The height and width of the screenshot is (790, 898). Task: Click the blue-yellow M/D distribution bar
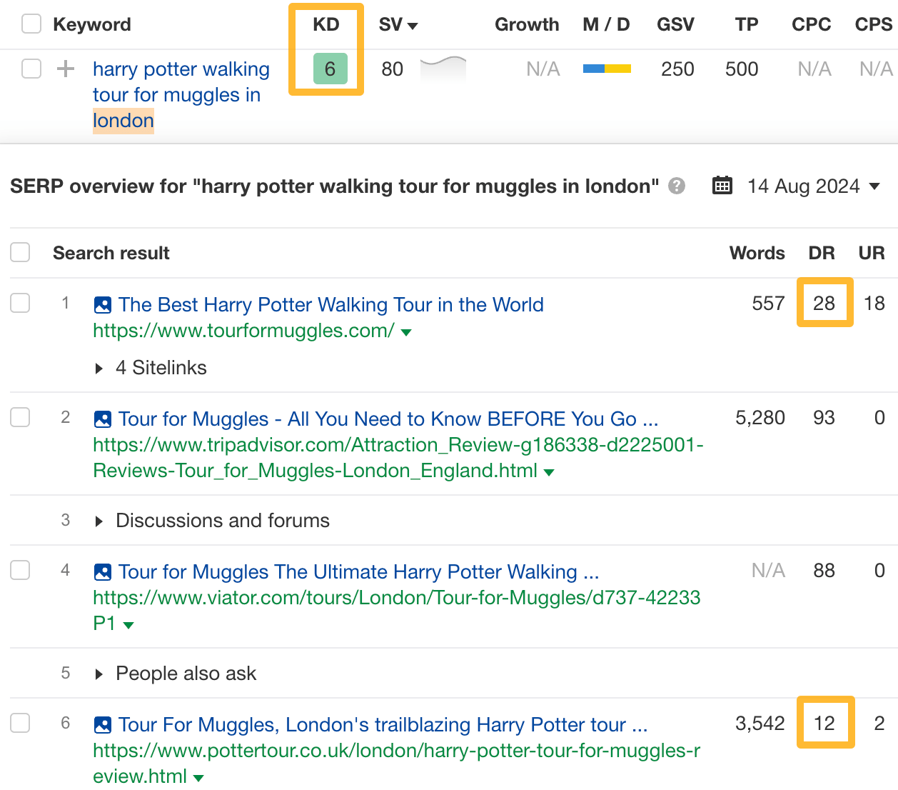tap(606, 67)
